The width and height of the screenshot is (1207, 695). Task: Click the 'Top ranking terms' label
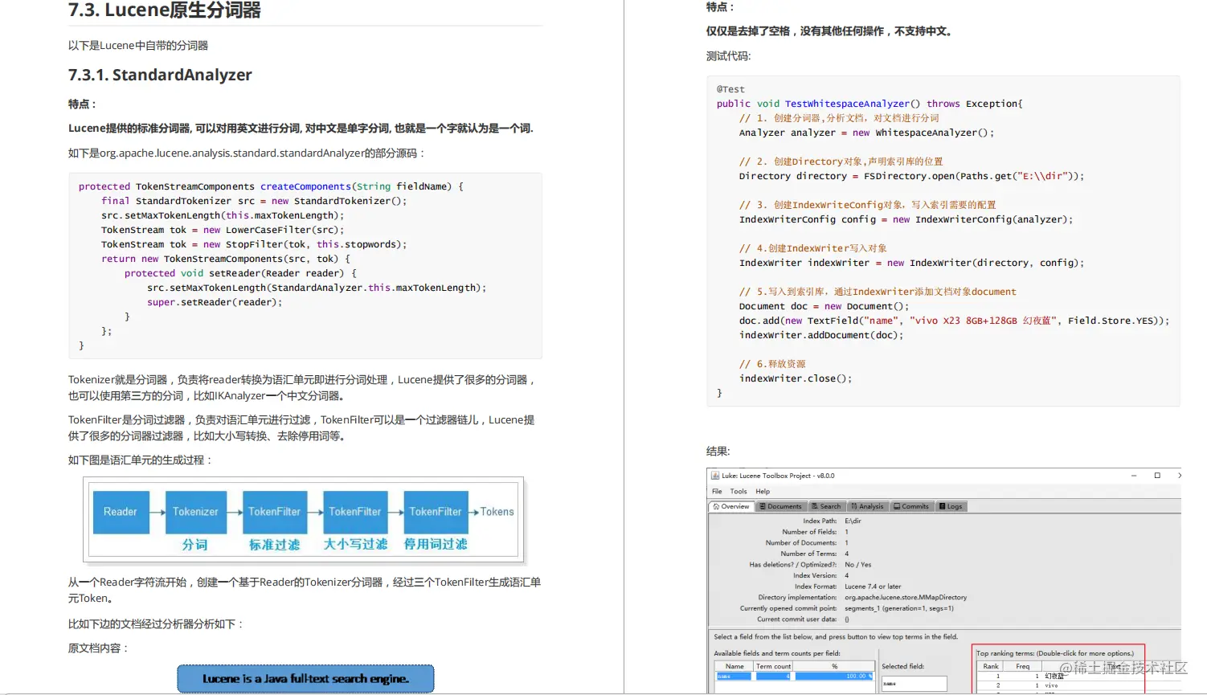tap(1055, 653)
